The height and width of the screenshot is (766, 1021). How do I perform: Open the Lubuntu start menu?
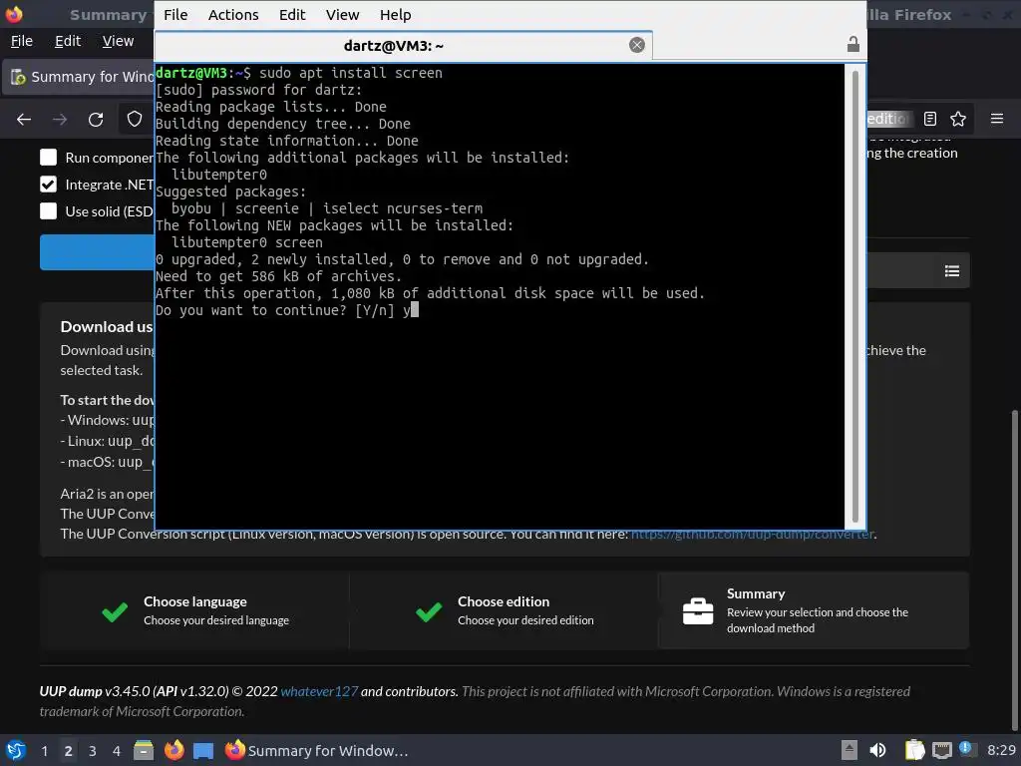(16, 750)
